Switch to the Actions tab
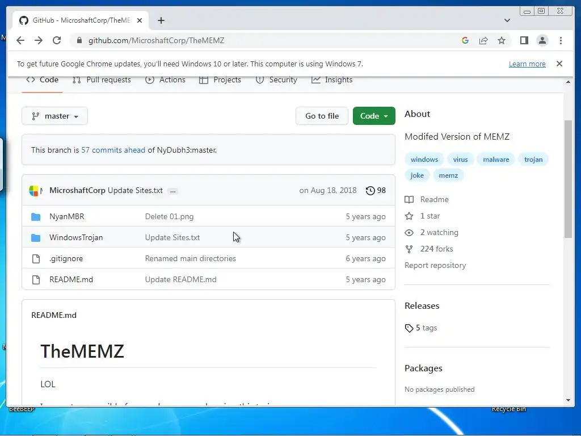The height and width of the screenshot is (436, 581). point(165,80)
